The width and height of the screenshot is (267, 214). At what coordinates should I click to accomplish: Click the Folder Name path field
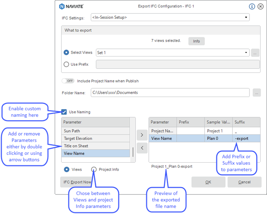pyautogui.click(x=170, y=93)
